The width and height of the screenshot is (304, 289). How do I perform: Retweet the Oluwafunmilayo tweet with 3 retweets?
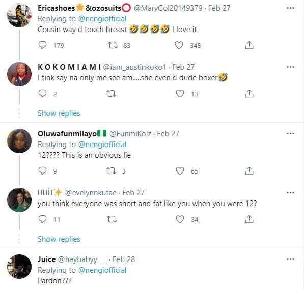click(112, 171)
